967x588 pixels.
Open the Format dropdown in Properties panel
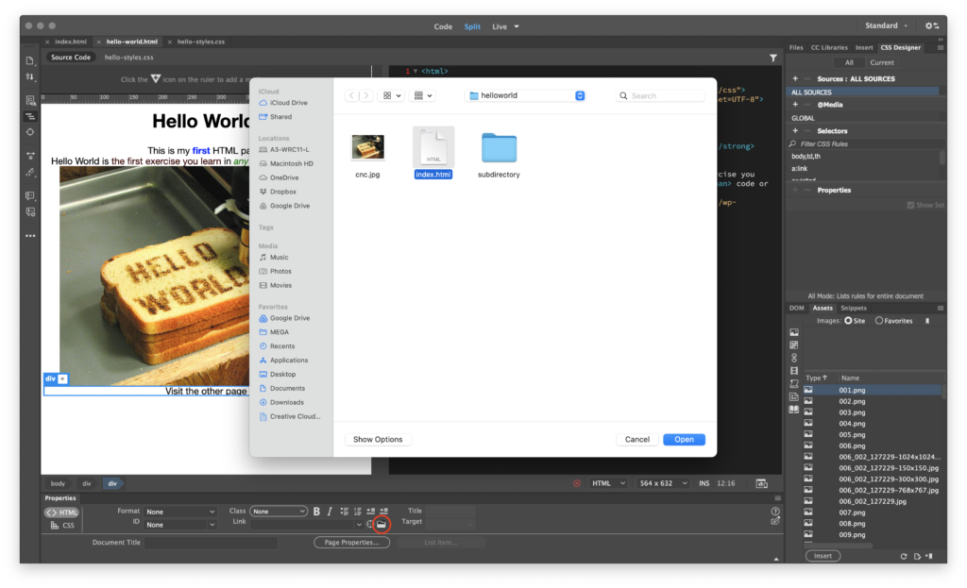pos(180,512)
